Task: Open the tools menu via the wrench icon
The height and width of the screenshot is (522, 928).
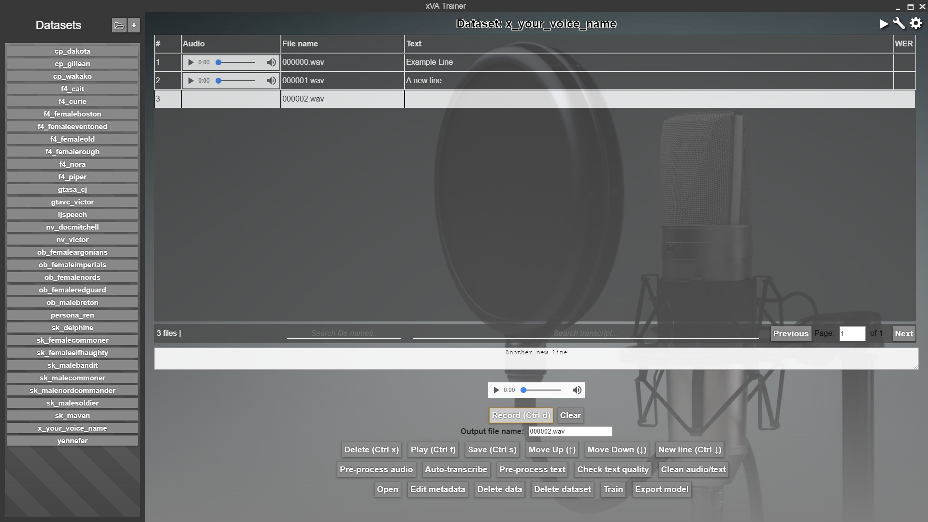Action: (x=898, y=23)
